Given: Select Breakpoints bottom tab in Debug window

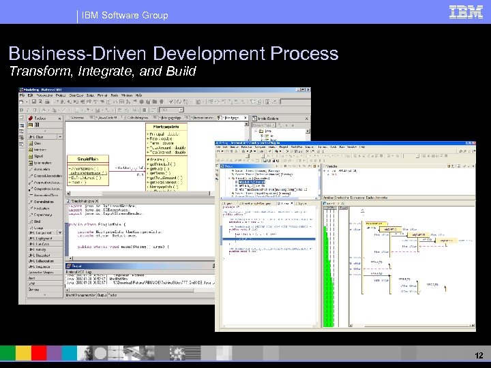Looking at the screenshot, I should point(342,198).
